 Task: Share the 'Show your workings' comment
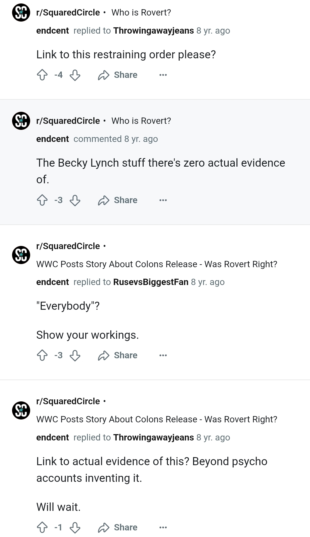(x=118, y=355)
